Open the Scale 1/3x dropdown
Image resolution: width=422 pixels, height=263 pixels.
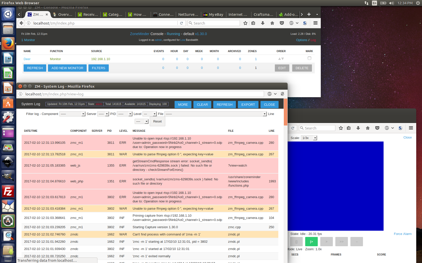[309, 138]
